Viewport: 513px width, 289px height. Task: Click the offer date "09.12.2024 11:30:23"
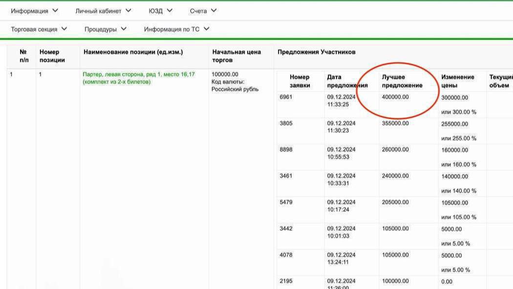tap(341, 127)
